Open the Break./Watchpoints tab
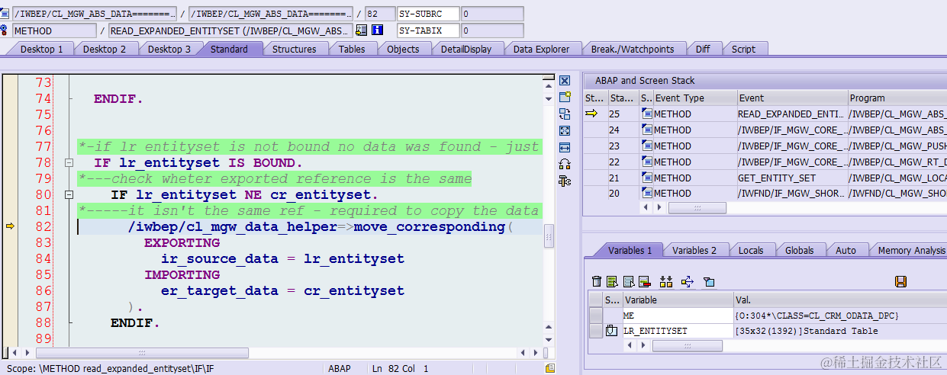Image resolution: width=947 pixels, height=375 pixels. coord(633,49)
